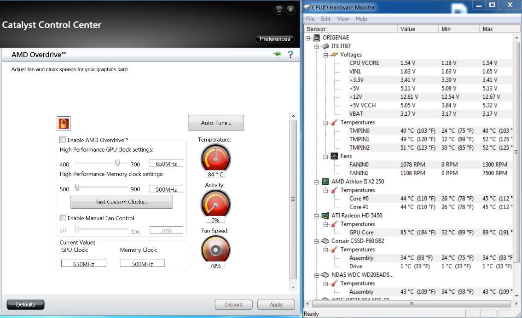Click thermometer icon under Corsair Temperatures

click(334, 249)
